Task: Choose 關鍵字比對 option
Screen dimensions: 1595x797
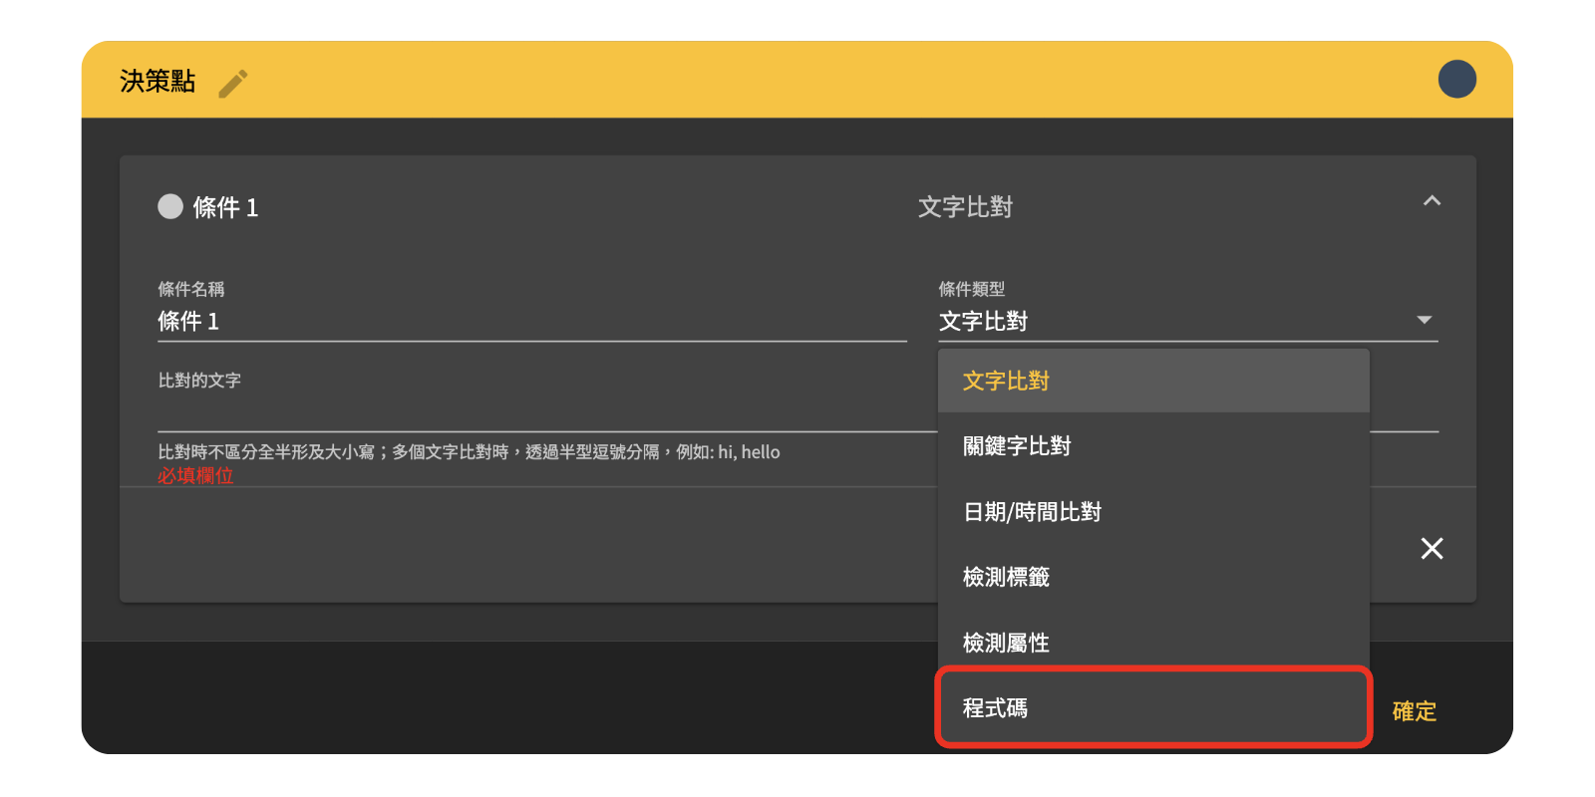Action: coord(1153,446)
